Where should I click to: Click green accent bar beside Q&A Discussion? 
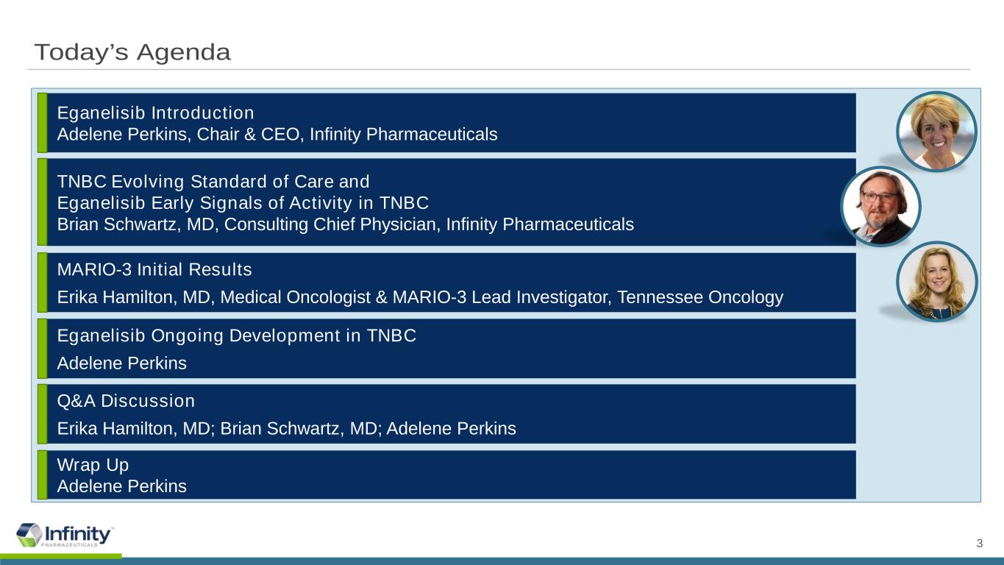[x=42, y=413]
